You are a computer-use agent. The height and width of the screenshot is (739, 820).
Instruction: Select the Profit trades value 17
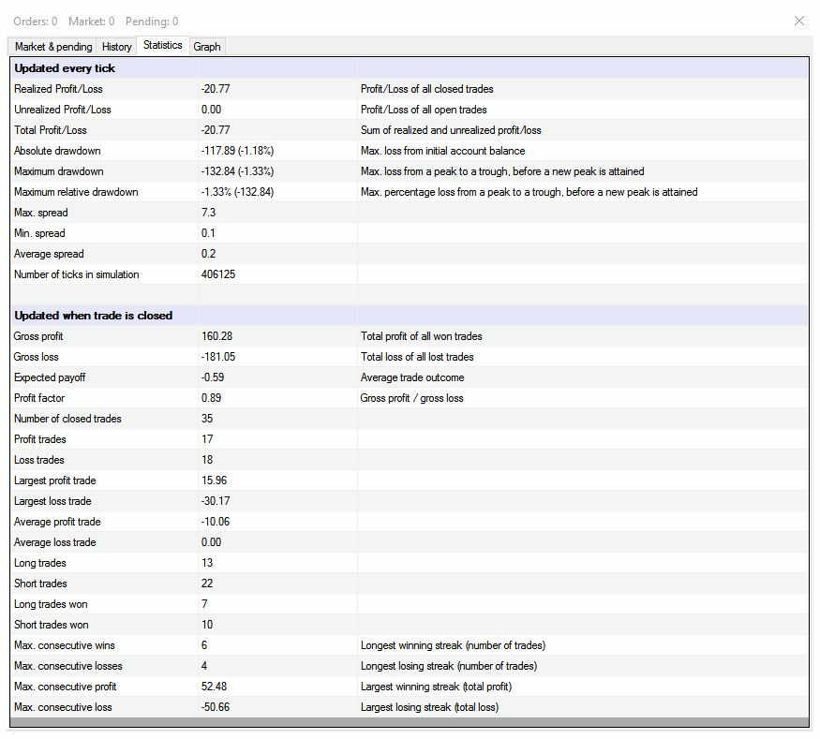pyautogui.click(x=207, y=439)
